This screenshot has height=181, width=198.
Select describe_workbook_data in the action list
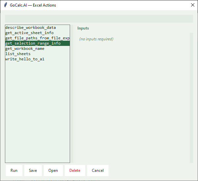click(37, 28)
